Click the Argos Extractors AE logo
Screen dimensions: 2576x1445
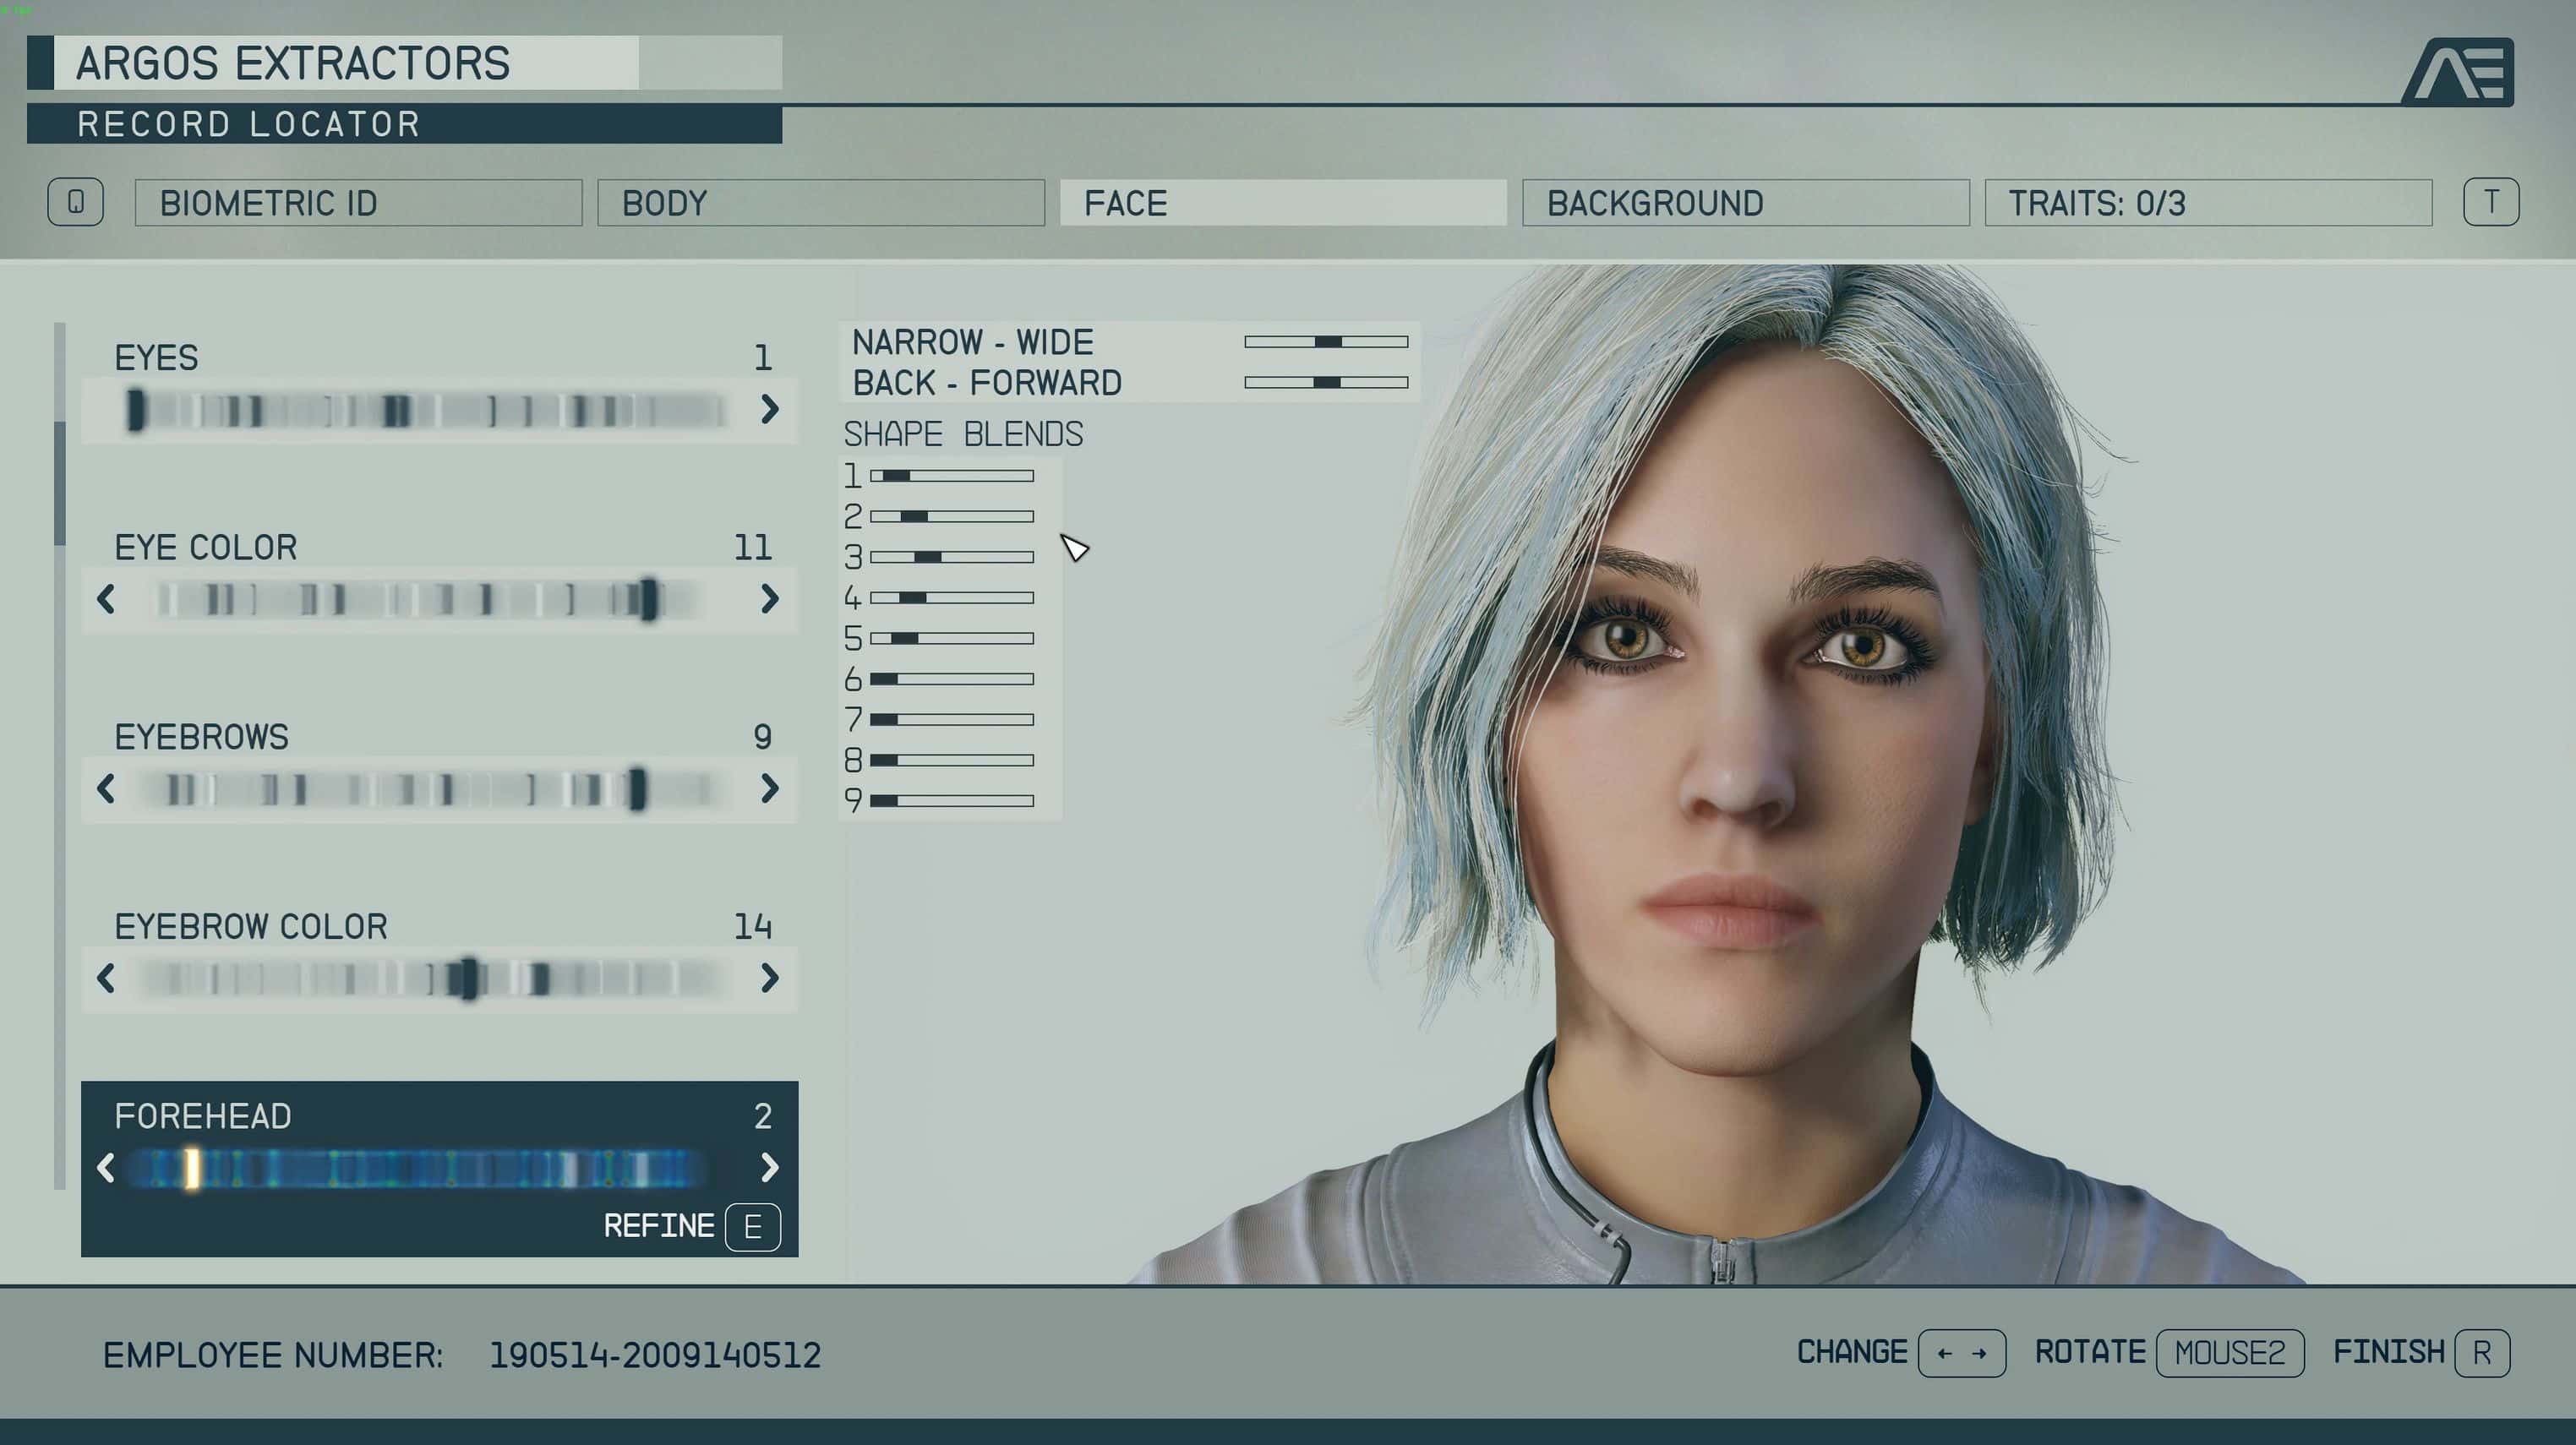pyautogui.click(x=2458, y=72)
